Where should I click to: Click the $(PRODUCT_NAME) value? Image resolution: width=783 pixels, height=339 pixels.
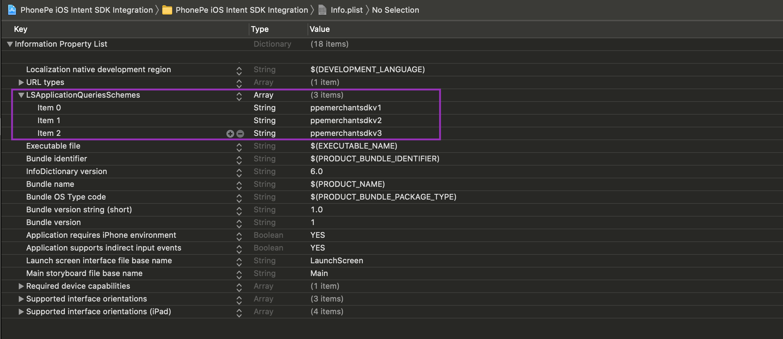(x=348, y=184)
